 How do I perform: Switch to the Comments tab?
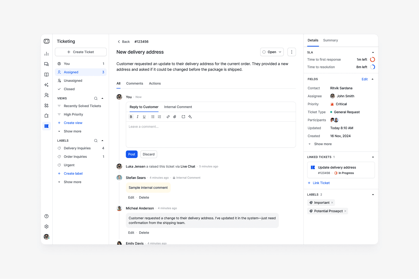(x=134, y=84)
